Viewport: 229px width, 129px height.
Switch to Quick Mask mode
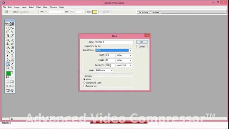pyautogui.click(x=12, y=82)
